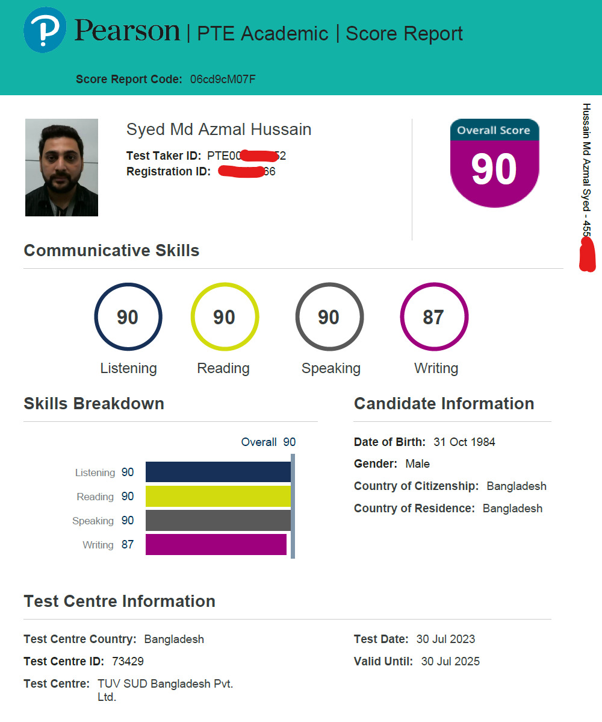Click the Gender value Male
Image resolution: width=602 pixels, height=722 pixels.
click(418, 463)
